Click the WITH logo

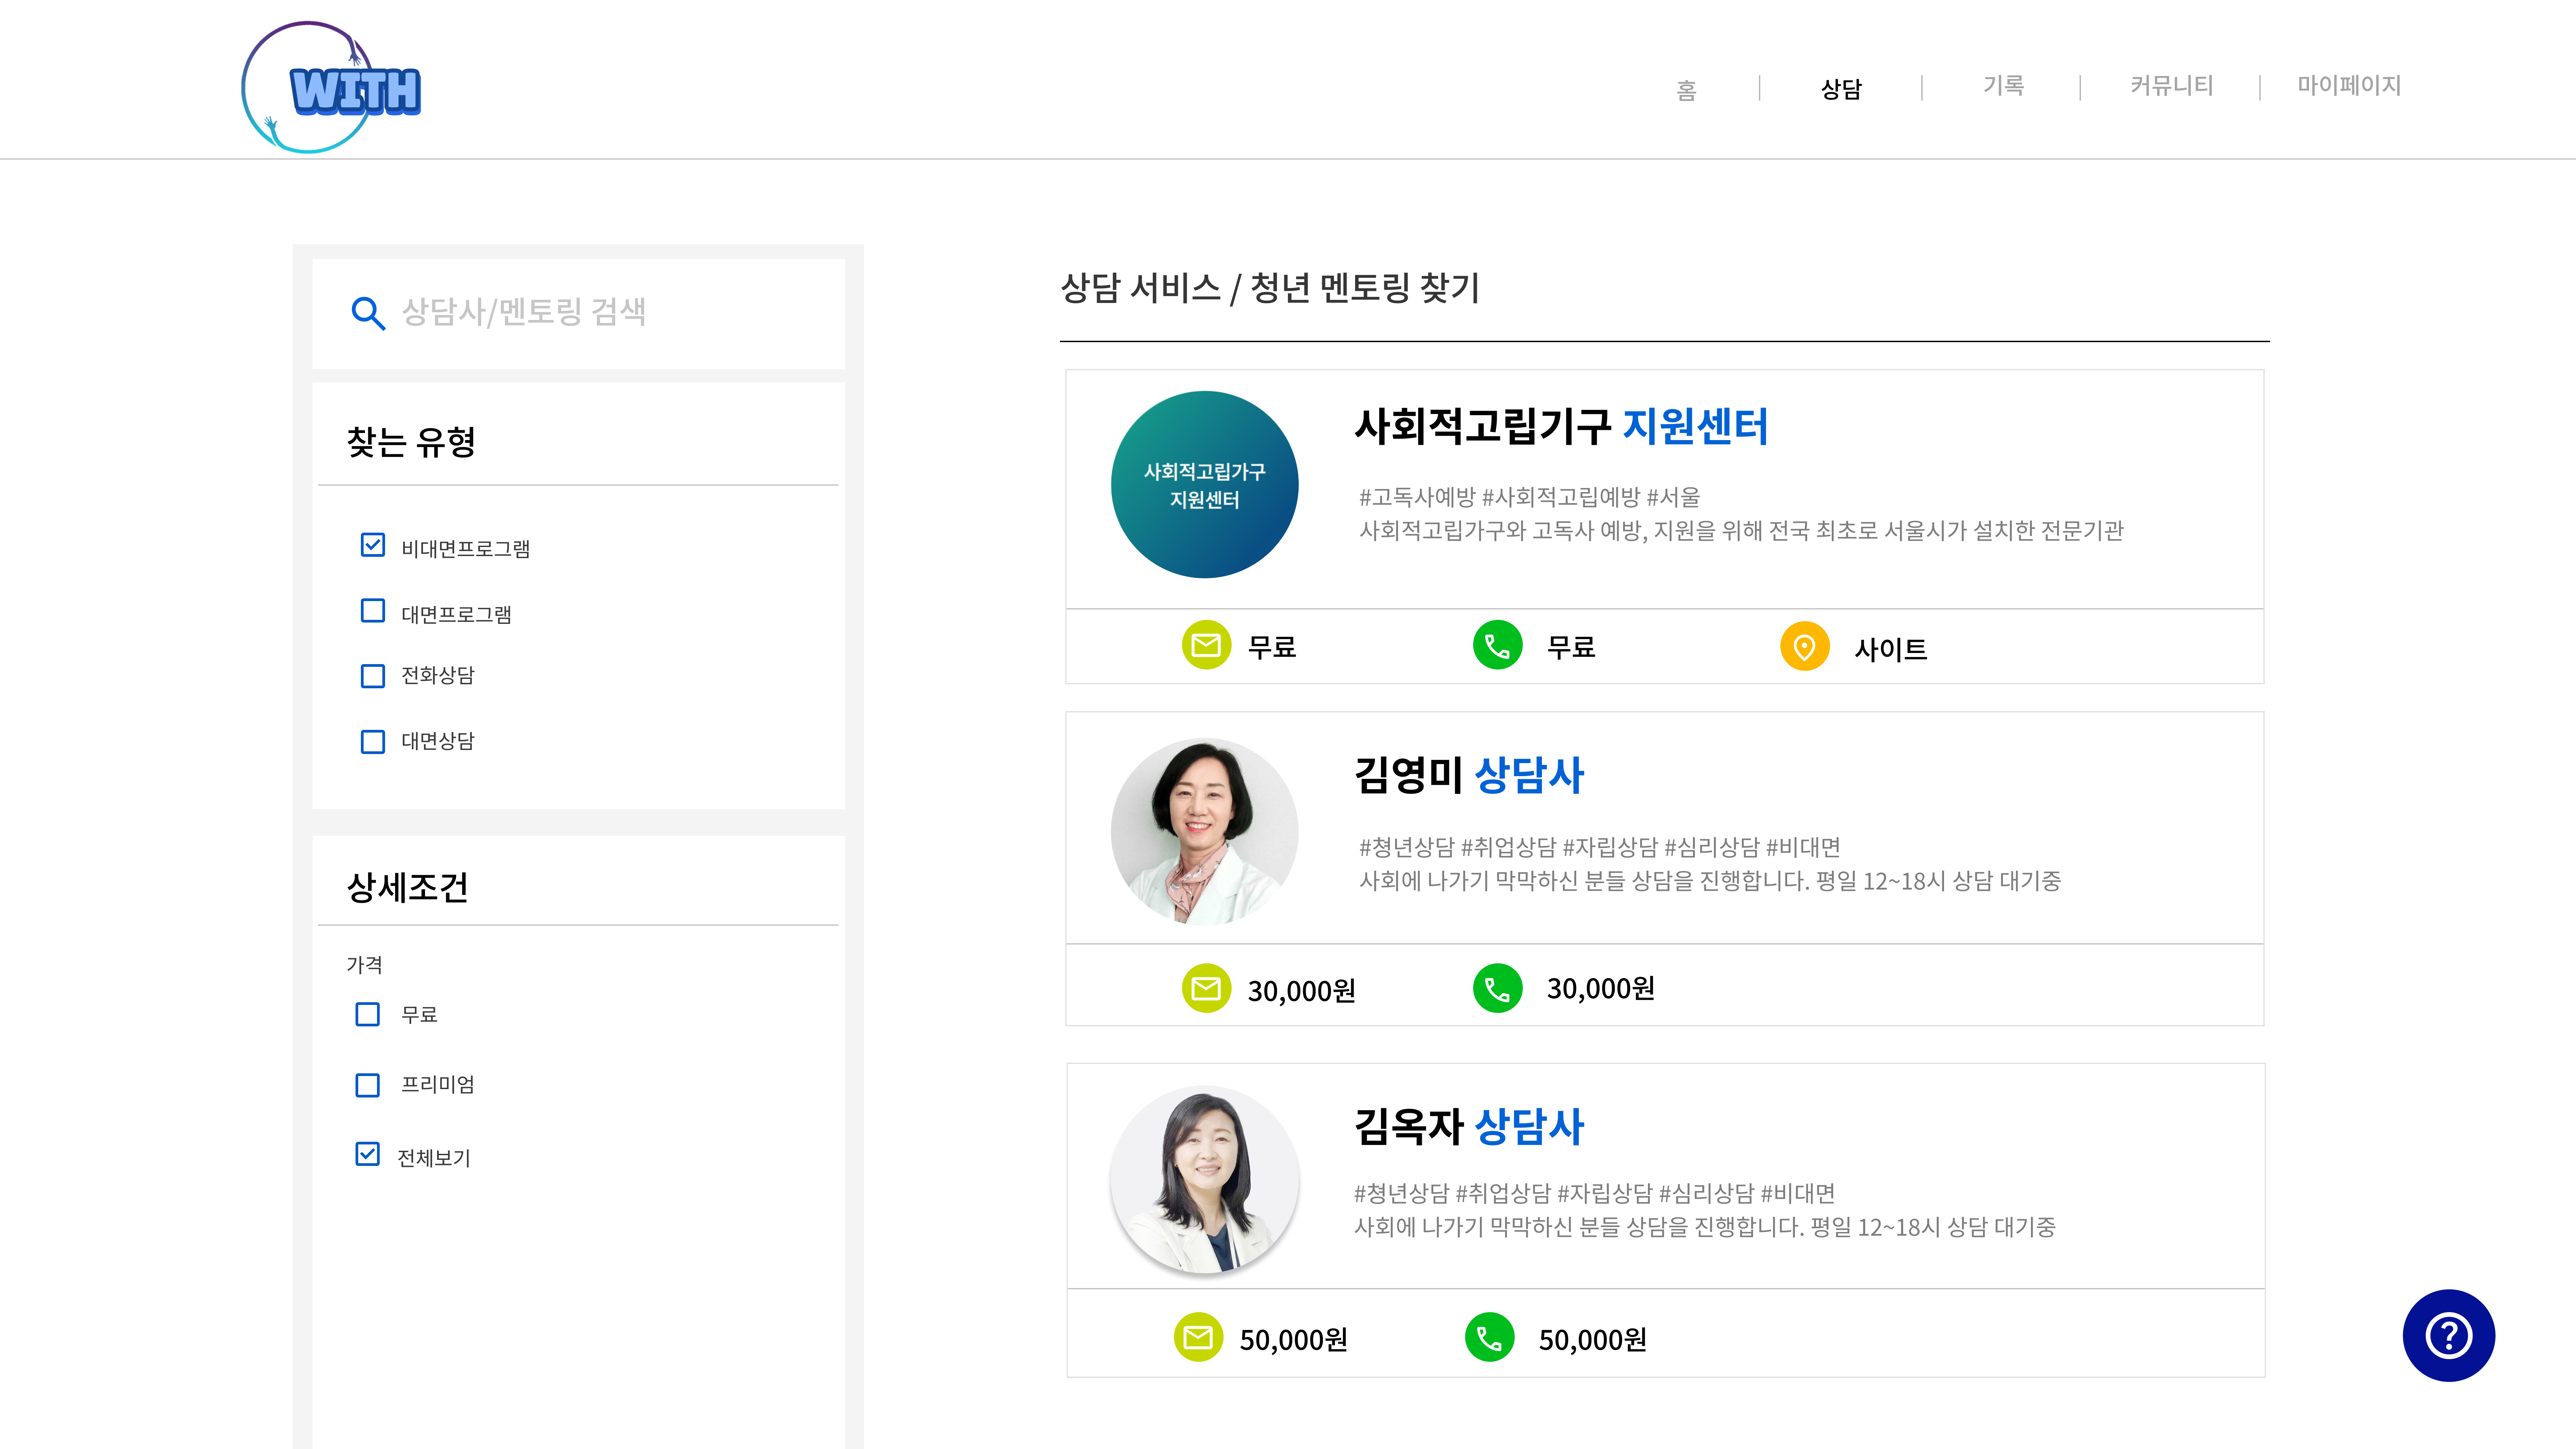coord(331,88)
